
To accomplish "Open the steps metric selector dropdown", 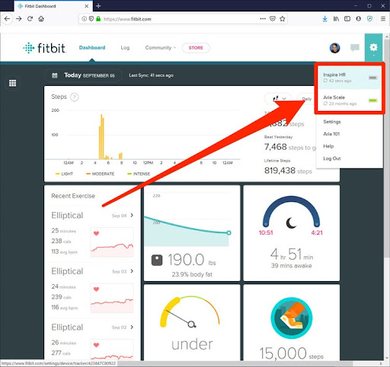I will 279,99.
